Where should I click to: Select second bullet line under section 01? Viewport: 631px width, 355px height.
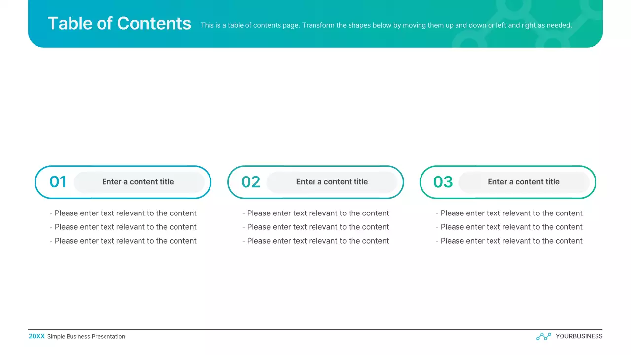(123, 227)
